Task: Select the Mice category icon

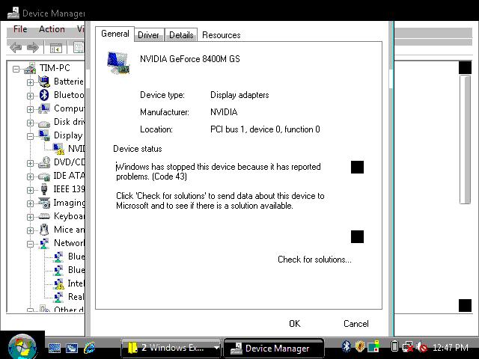Action: [44, 230]
